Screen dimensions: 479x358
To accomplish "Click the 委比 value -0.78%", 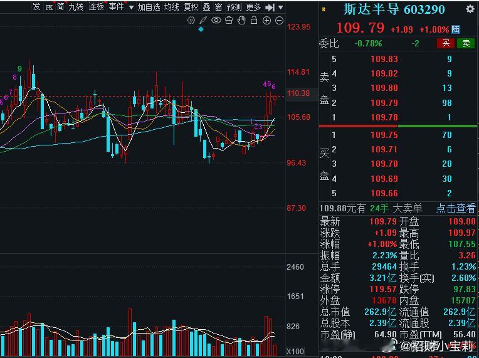I will tap(368, 44).
